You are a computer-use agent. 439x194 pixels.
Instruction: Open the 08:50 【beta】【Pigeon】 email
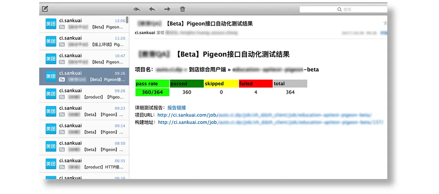pos(84,146)
